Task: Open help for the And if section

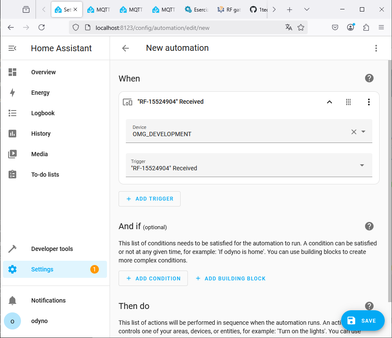Action: pyautogui.click(x=369, y=226)
